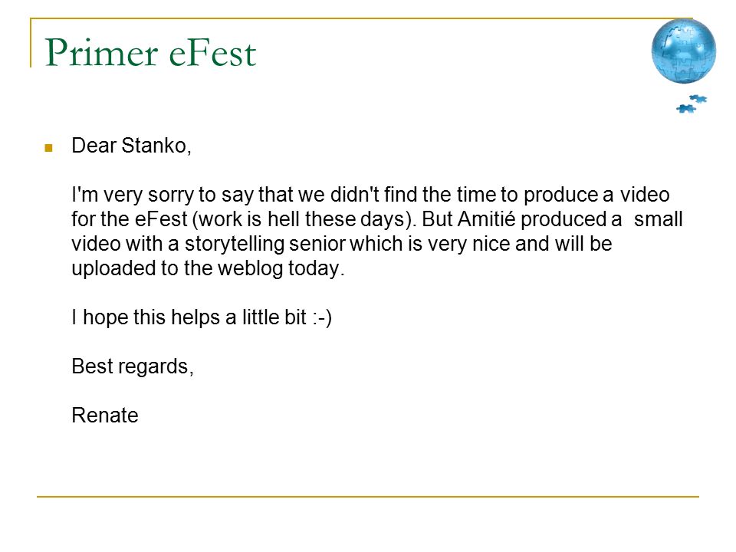Screen dimensions: 736x552
Task: Click the word video in first line
Action: pos(645,195)
